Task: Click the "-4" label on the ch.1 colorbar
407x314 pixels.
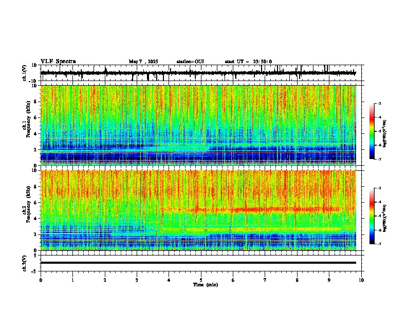Action: [x=379, y=117]
